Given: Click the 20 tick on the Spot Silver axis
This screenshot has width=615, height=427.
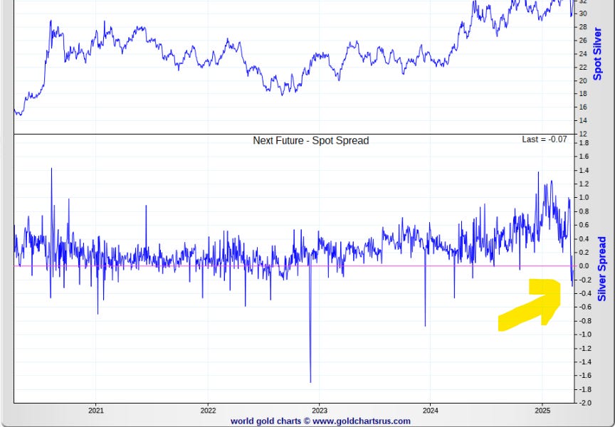Looking at the screenshot, I should 583,80.
